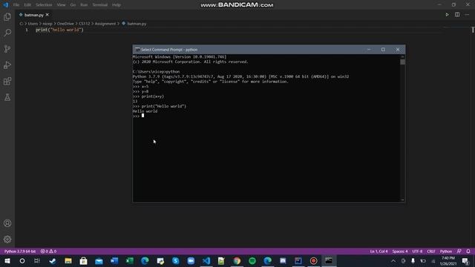475x267 pixels.
Task: Open the Terminal menu
Action: 100,5
